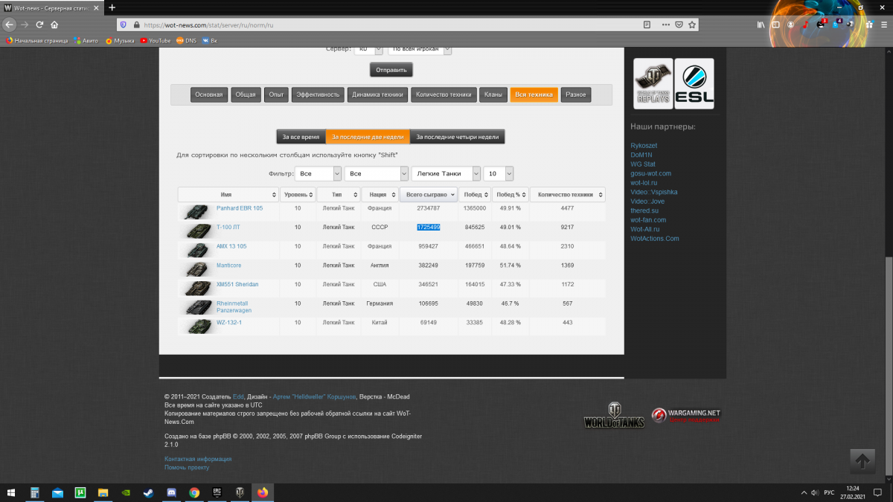The width and height of the screenshot is (893, 502).
Task: Open the Эффективность tab
Action: pyautogui.click(x=318, y=94)
